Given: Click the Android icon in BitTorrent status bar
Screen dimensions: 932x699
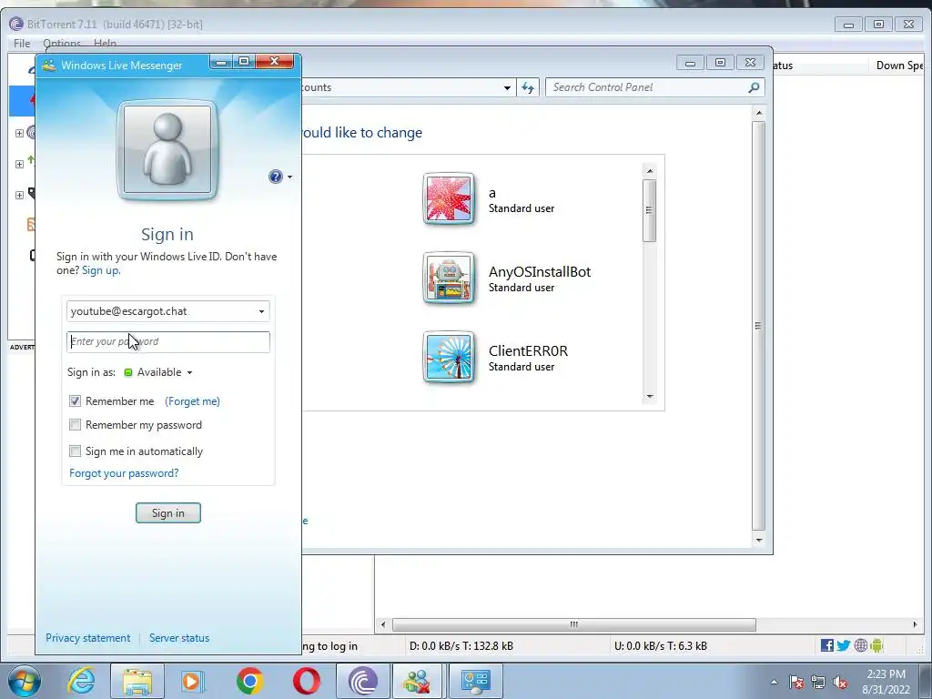Looking at the screenshot, I should point(876,645).
